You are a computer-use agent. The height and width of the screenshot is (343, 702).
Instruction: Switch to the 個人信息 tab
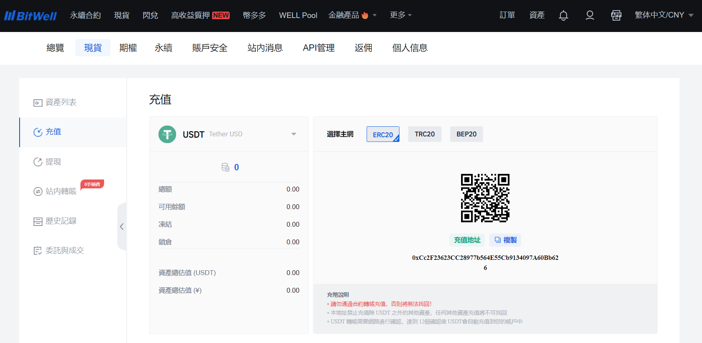pyautogui.click(x=410, y=48)
